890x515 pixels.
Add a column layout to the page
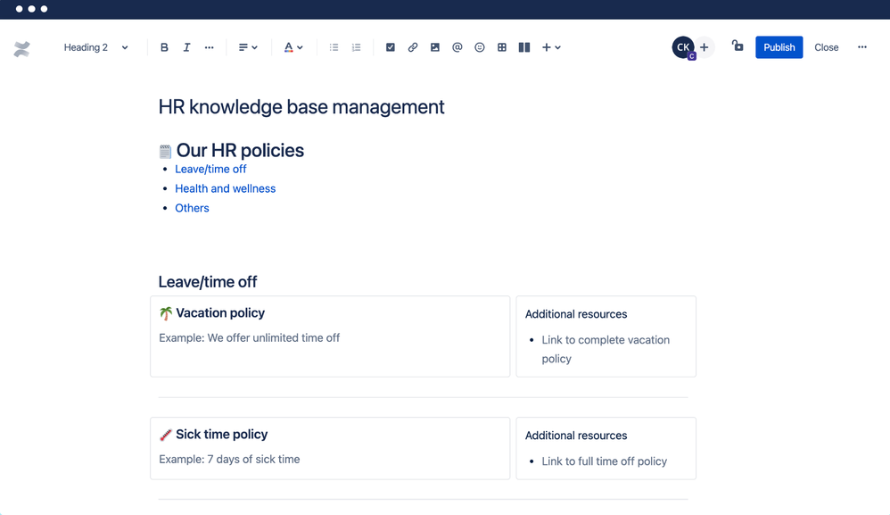click(524, 47)
